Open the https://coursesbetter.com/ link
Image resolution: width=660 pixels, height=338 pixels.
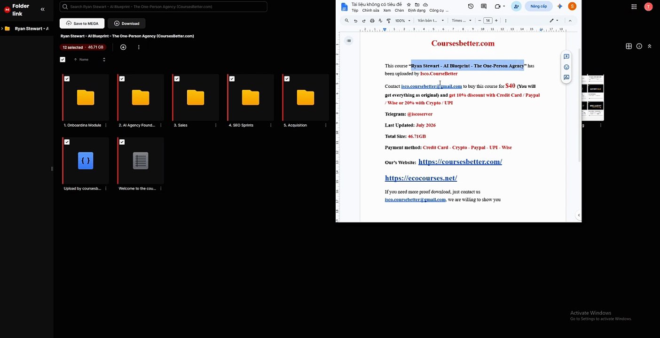tap(460, 162)
